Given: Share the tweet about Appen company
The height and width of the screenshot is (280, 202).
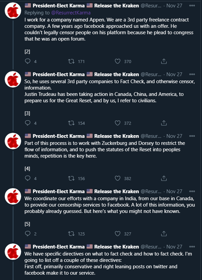Looking at the screenshot, I should pos(164,61).
